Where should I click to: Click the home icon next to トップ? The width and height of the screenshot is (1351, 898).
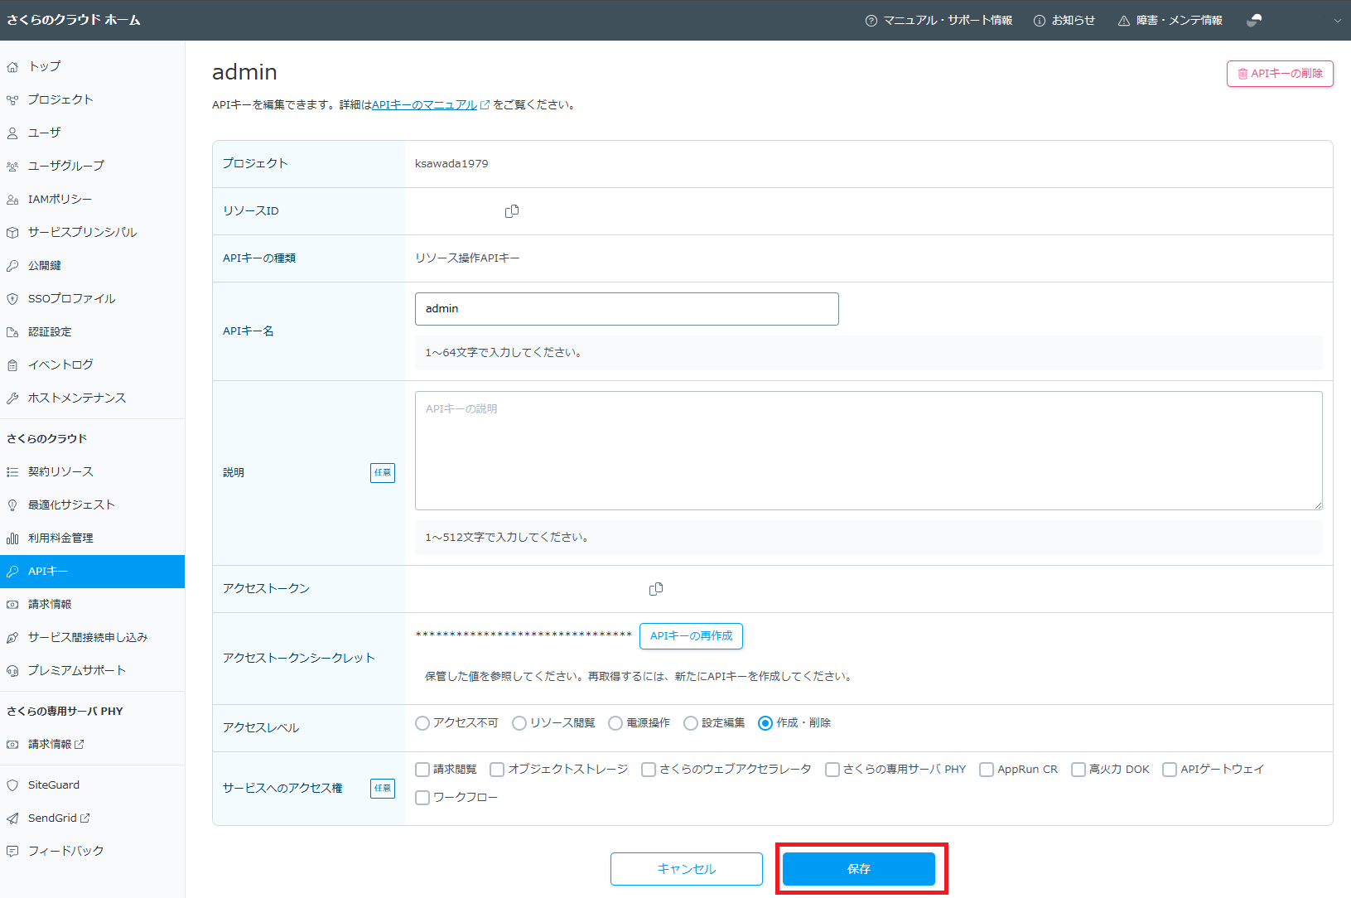tap(12, 67)
